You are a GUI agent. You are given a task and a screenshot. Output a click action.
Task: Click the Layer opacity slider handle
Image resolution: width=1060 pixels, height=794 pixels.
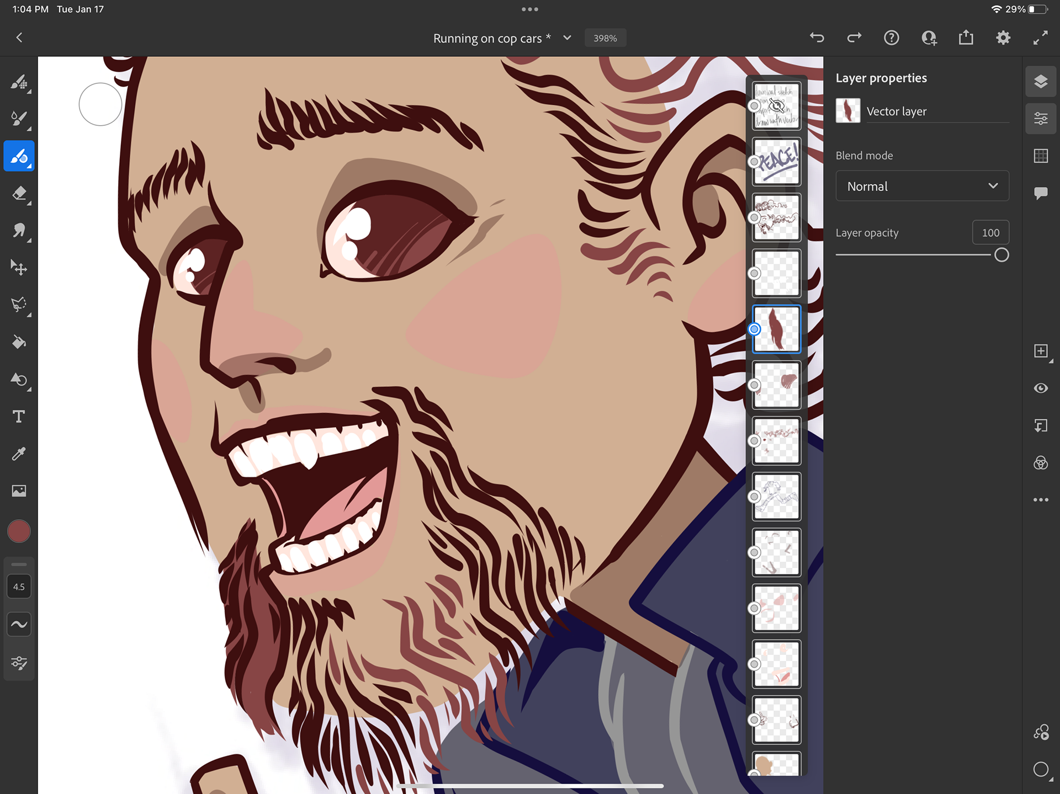(x=1001, y=255)
